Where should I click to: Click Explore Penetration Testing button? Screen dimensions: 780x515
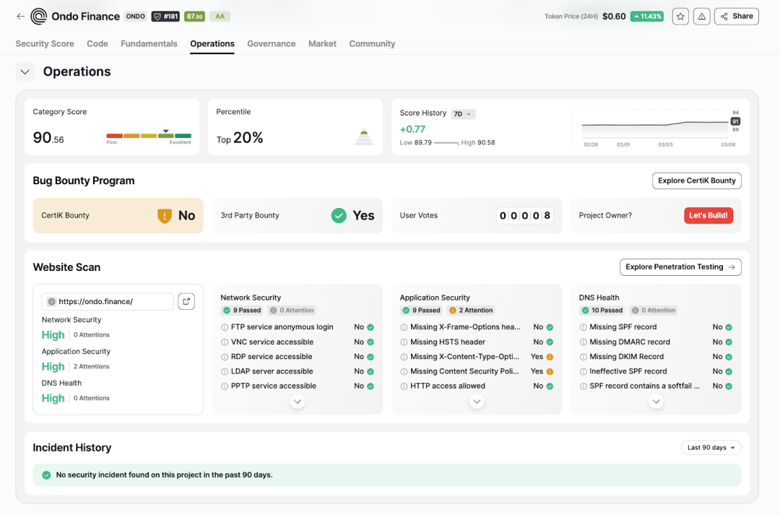tap(680, 267)
